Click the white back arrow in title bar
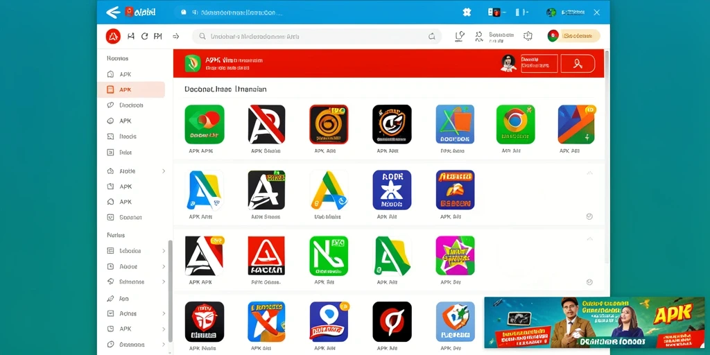710x355 pixels. point(113,12)
